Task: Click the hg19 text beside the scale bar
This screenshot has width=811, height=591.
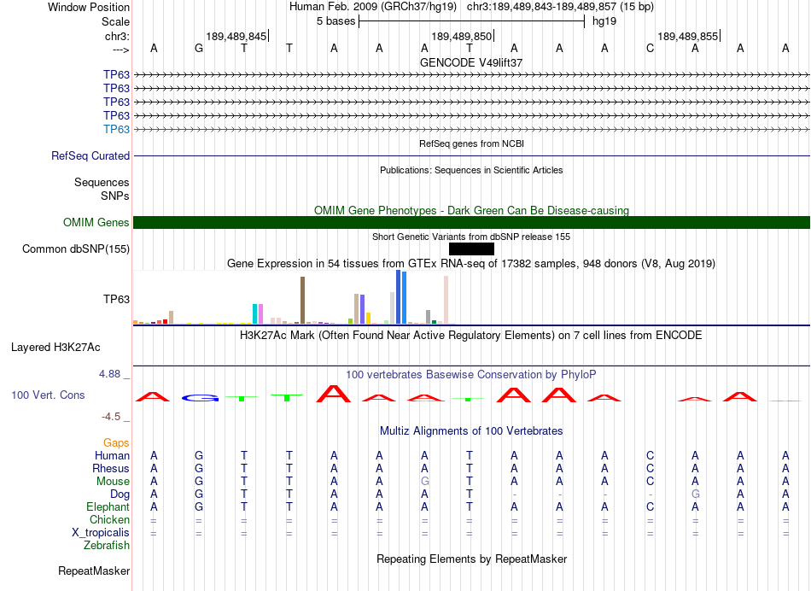Action: (x=604, y=21)
